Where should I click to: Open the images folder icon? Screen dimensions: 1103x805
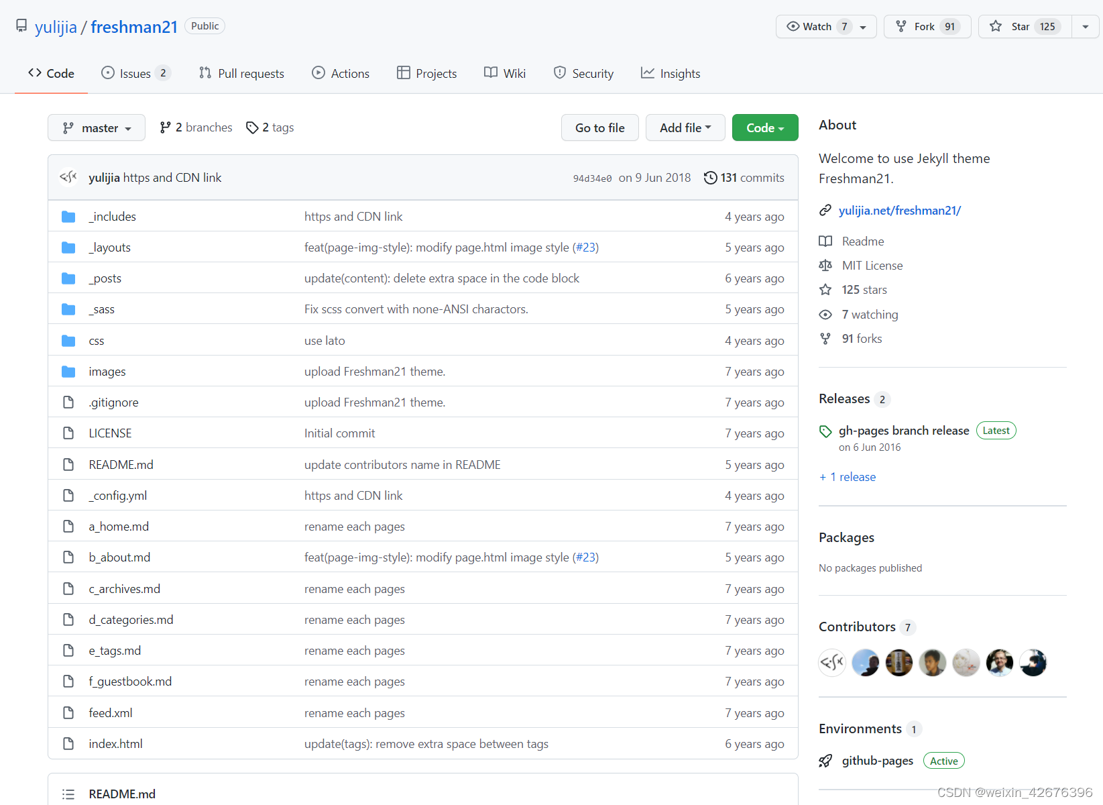[68, 372]
